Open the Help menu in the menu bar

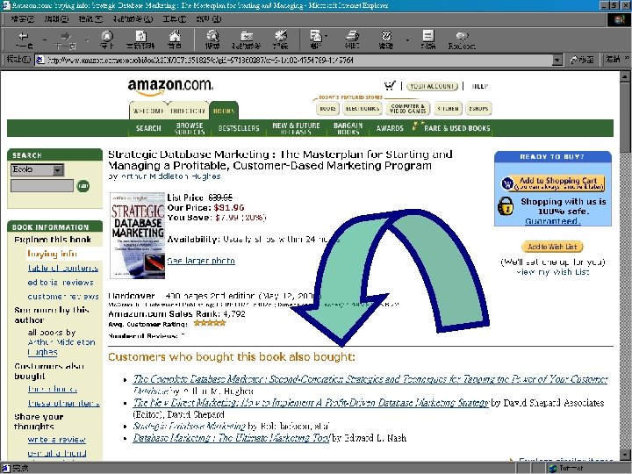[x=208, y=19]
